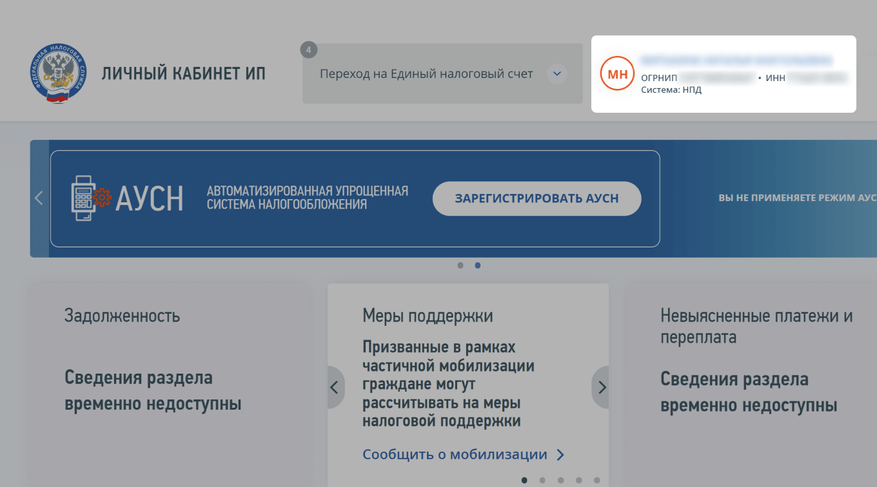Click the chevron next to Сообщить о мобилизации
This screenshot has width=877, height=487.
(560, 454)
